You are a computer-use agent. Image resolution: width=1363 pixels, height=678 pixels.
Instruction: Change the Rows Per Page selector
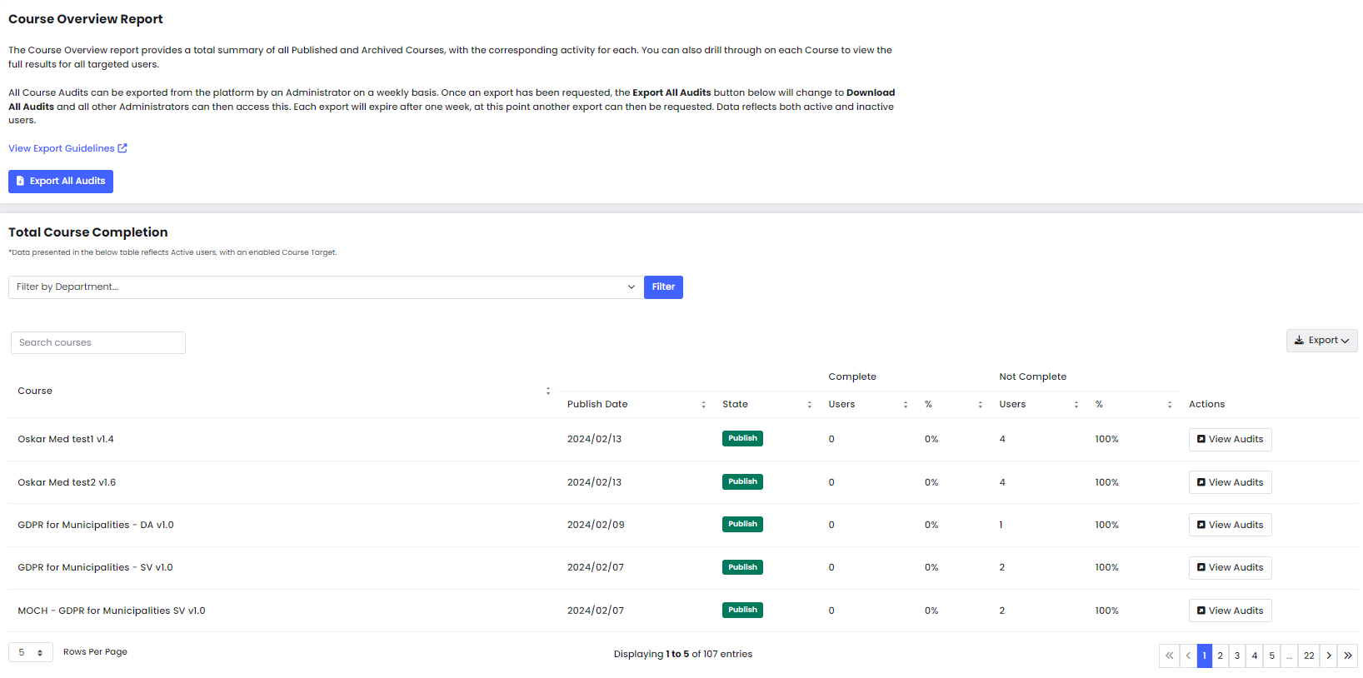point(31,653)
